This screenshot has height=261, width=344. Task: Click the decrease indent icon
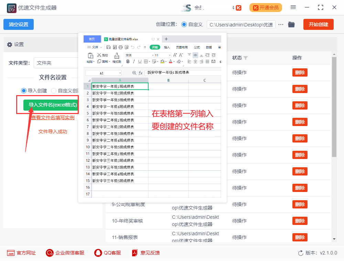(207, 55)
